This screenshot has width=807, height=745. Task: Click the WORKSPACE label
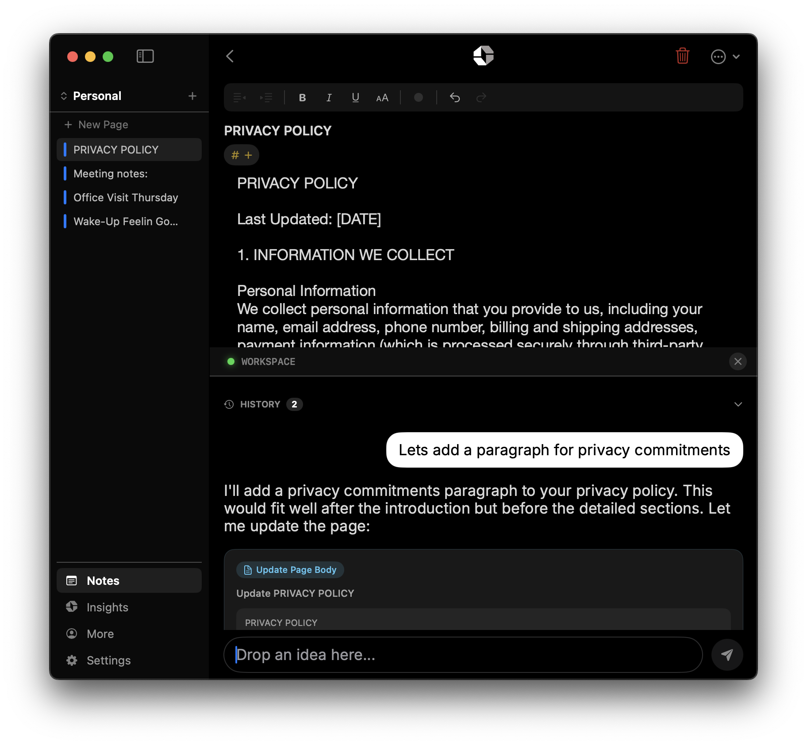coord(268,361)
